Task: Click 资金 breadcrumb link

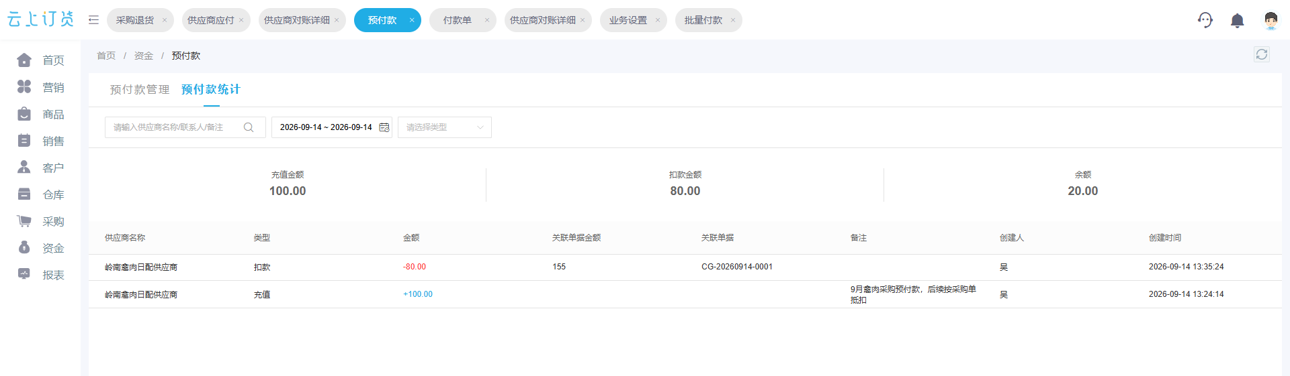Action: tap(144, 56)
